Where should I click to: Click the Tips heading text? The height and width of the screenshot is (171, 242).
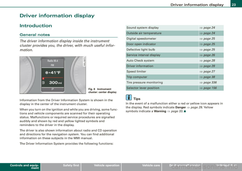137,99
